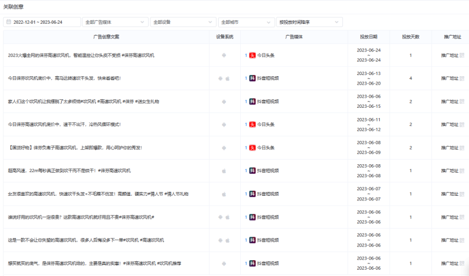Click the 设备系统 column header
The image size is (469, 276).
coord(225,37)
